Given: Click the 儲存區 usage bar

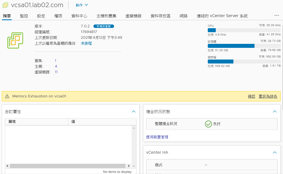Looking at the screenshot, I should point(244,62).
